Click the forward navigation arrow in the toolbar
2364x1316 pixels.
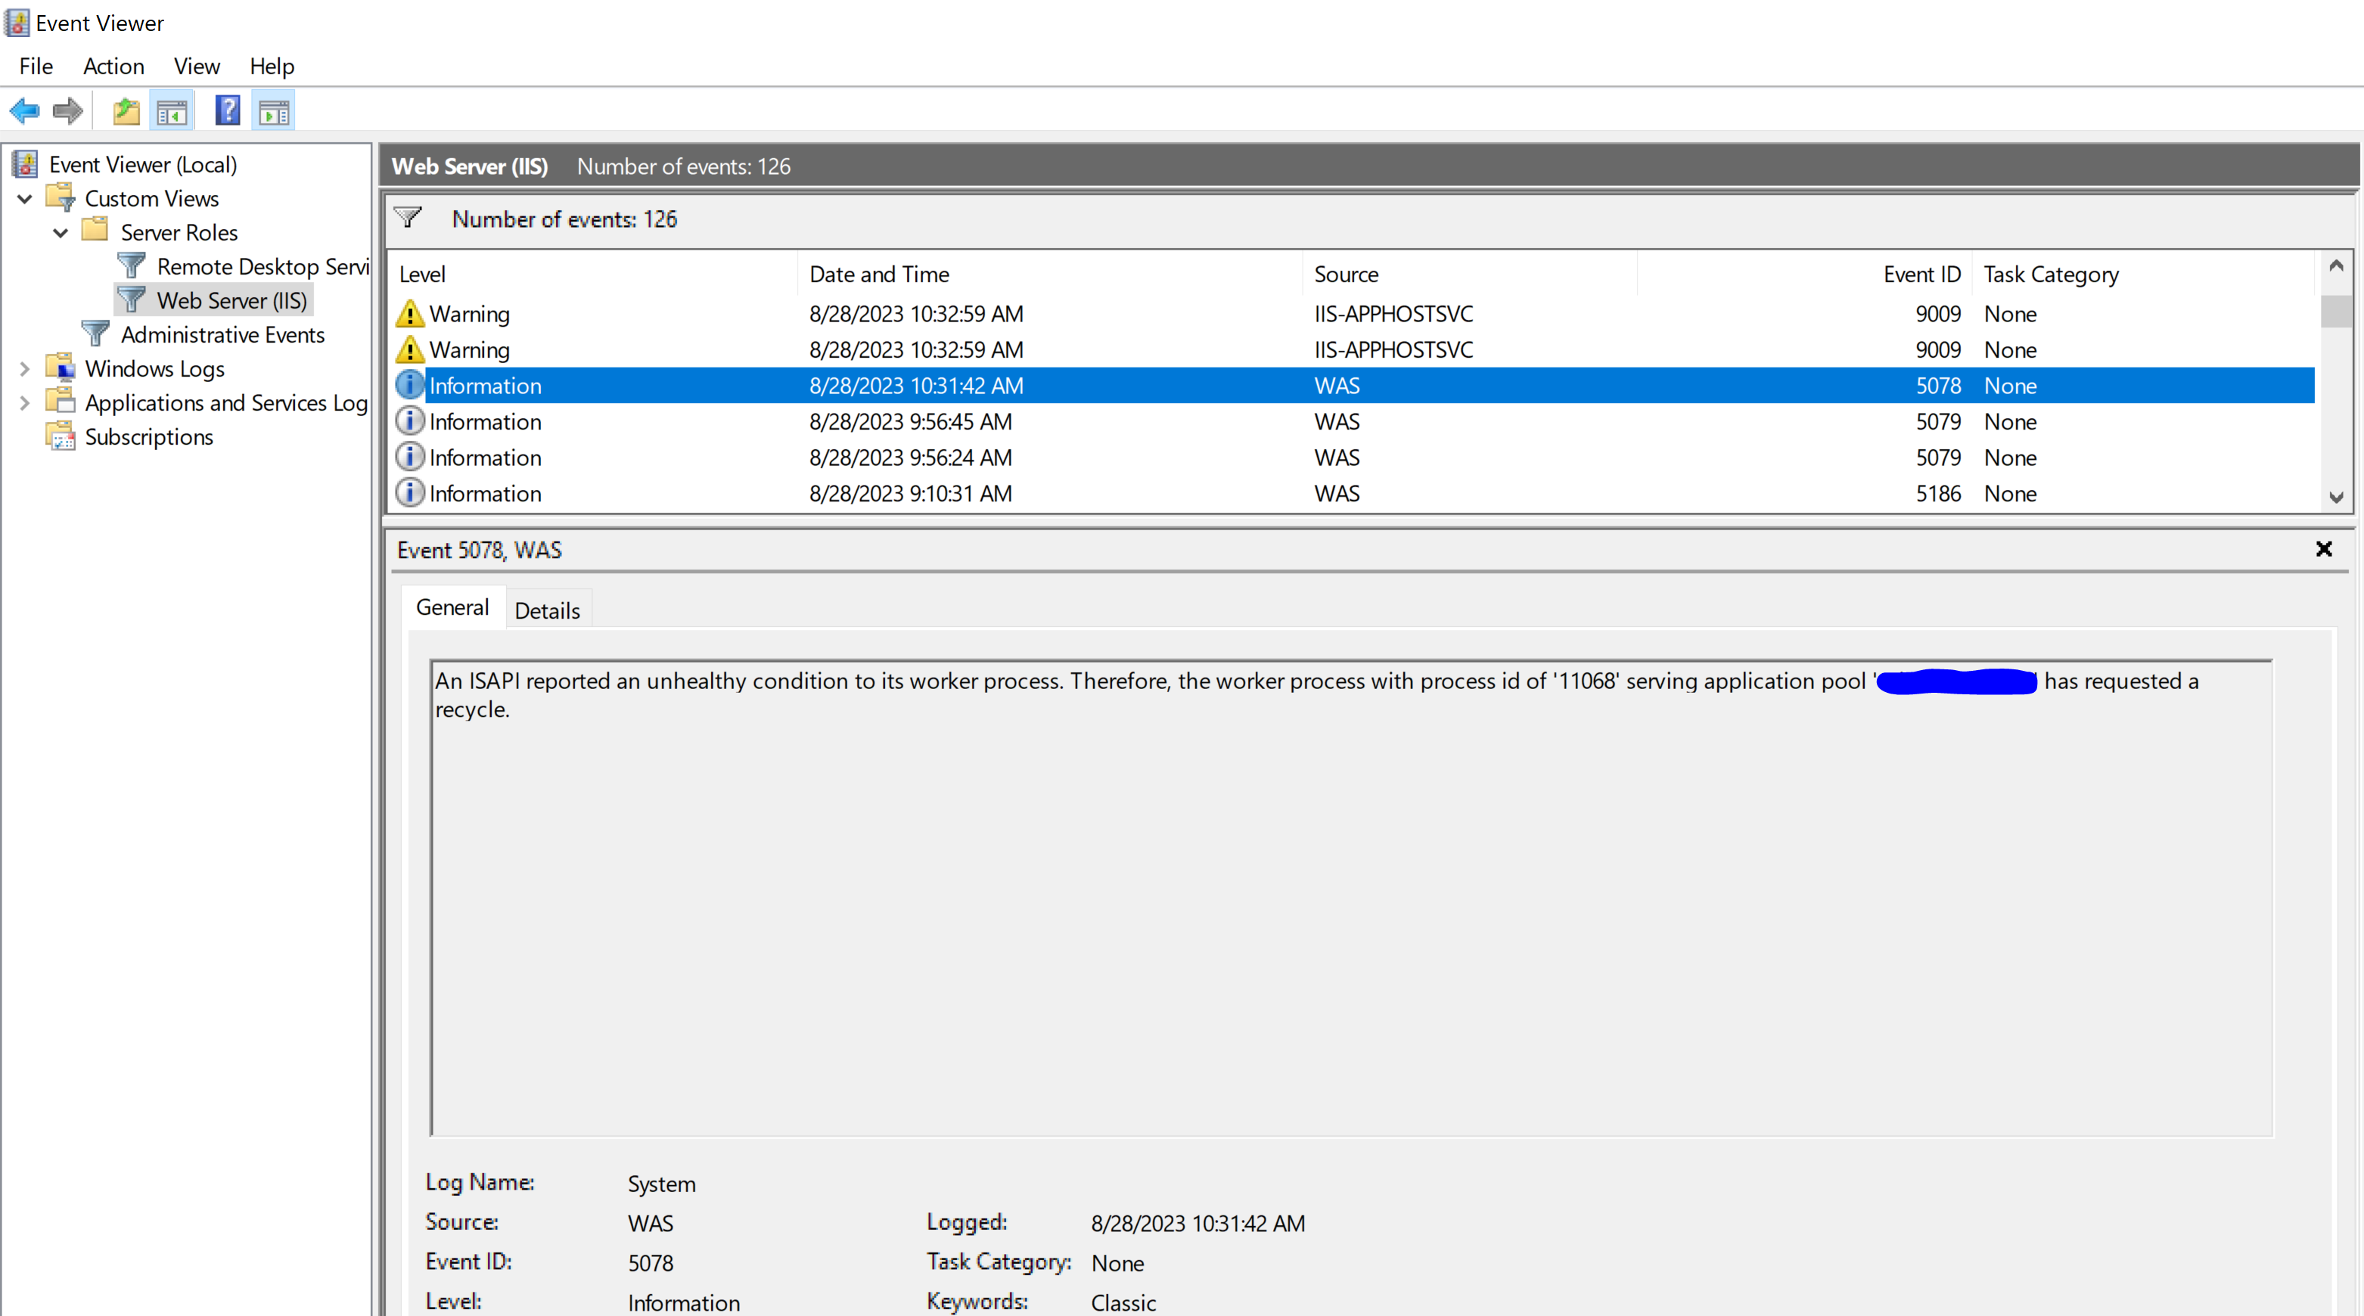pyautogui.click(x=67, y=110)
